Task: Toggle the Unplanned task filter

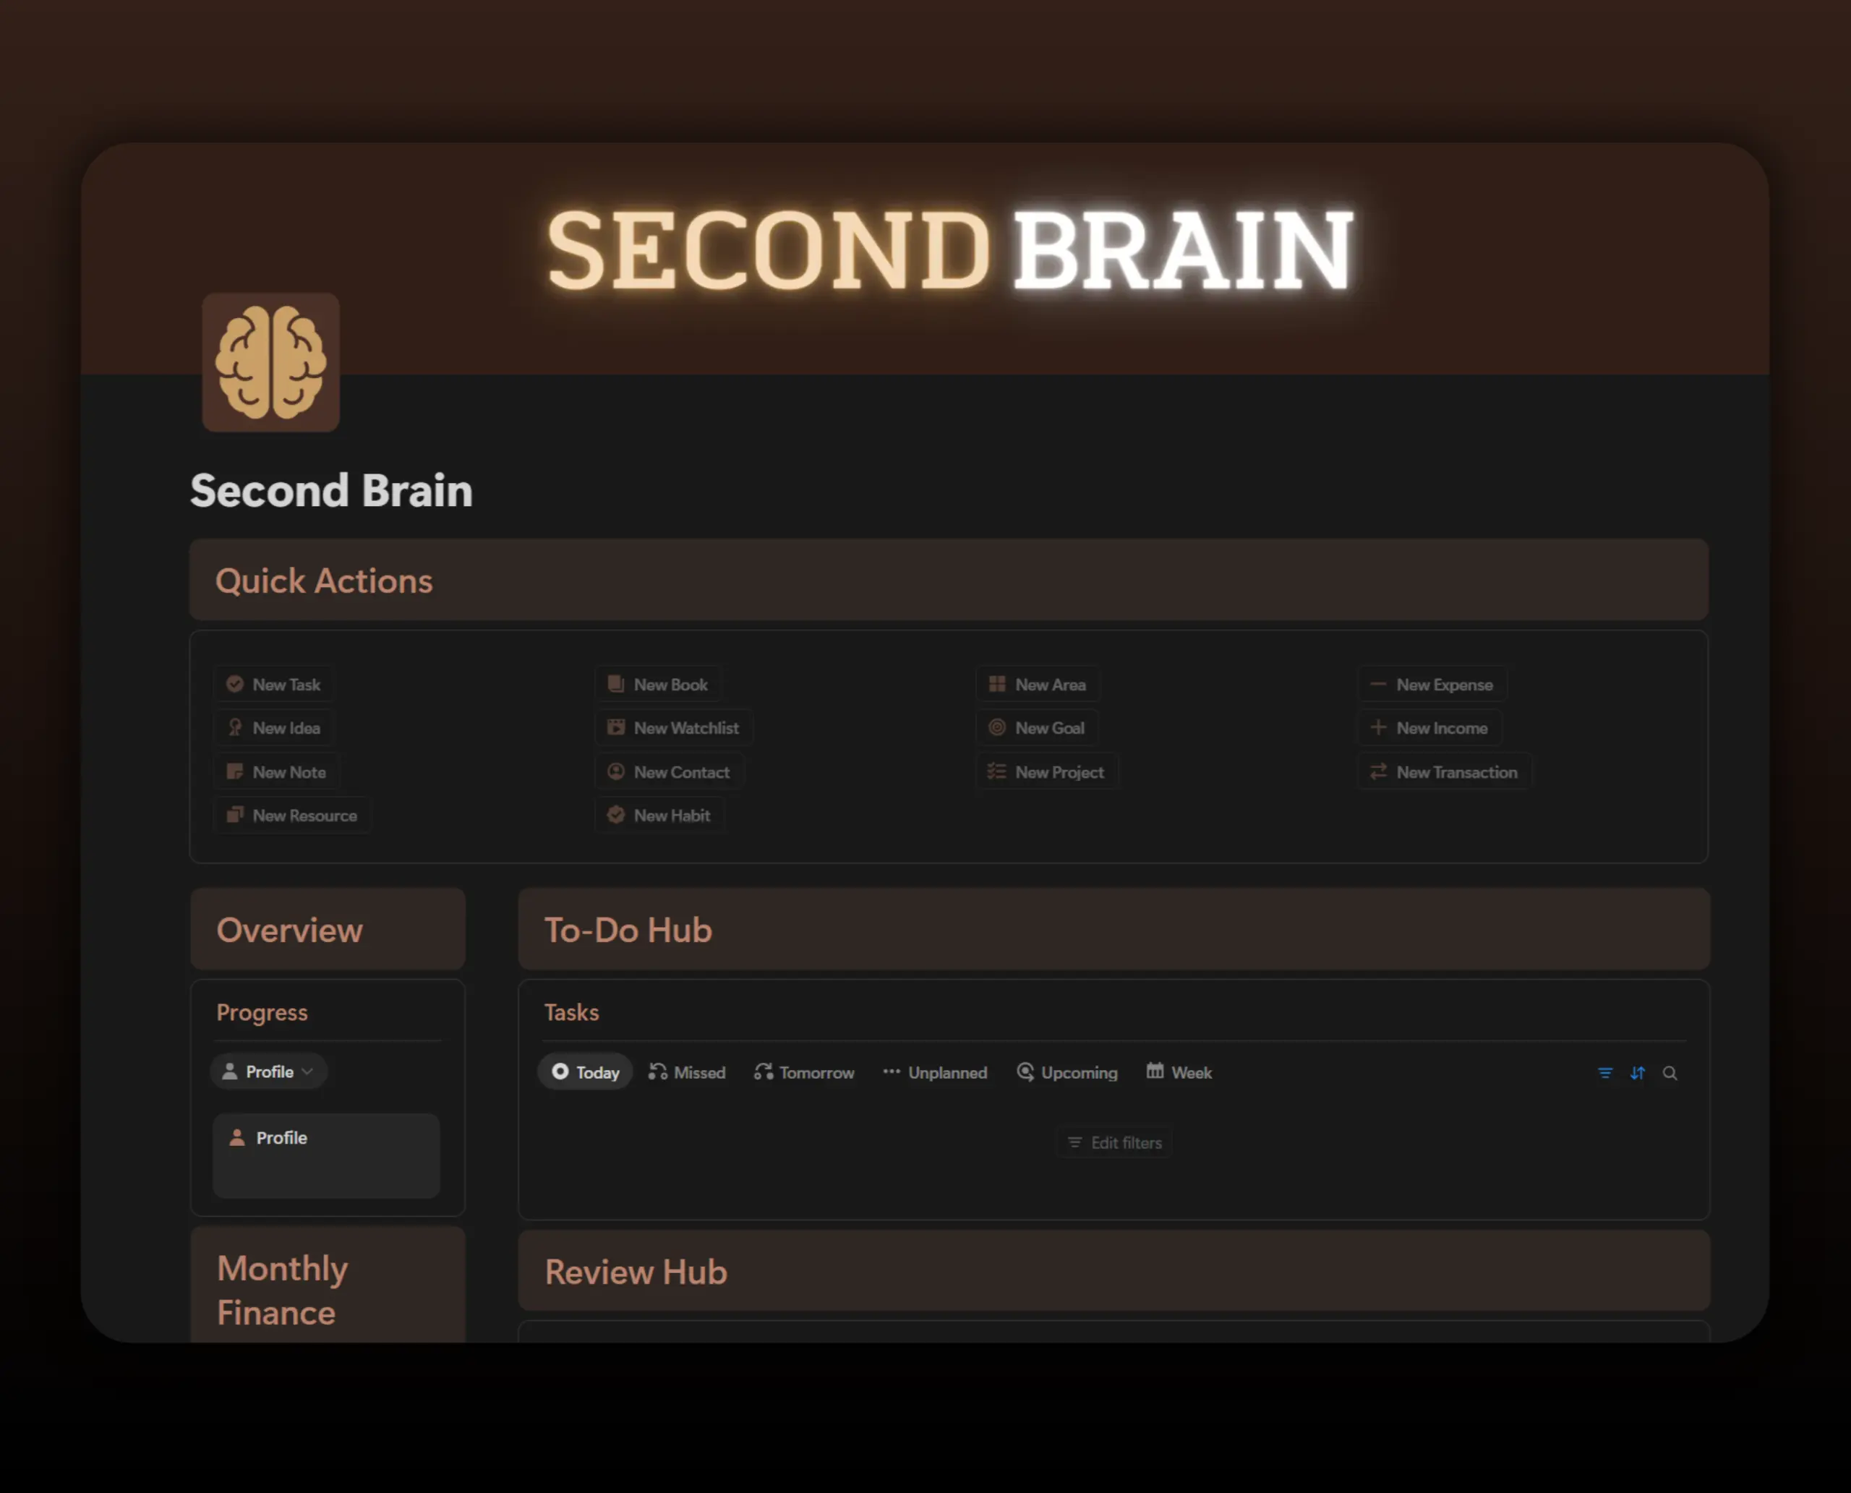Action: [934, 1071]
